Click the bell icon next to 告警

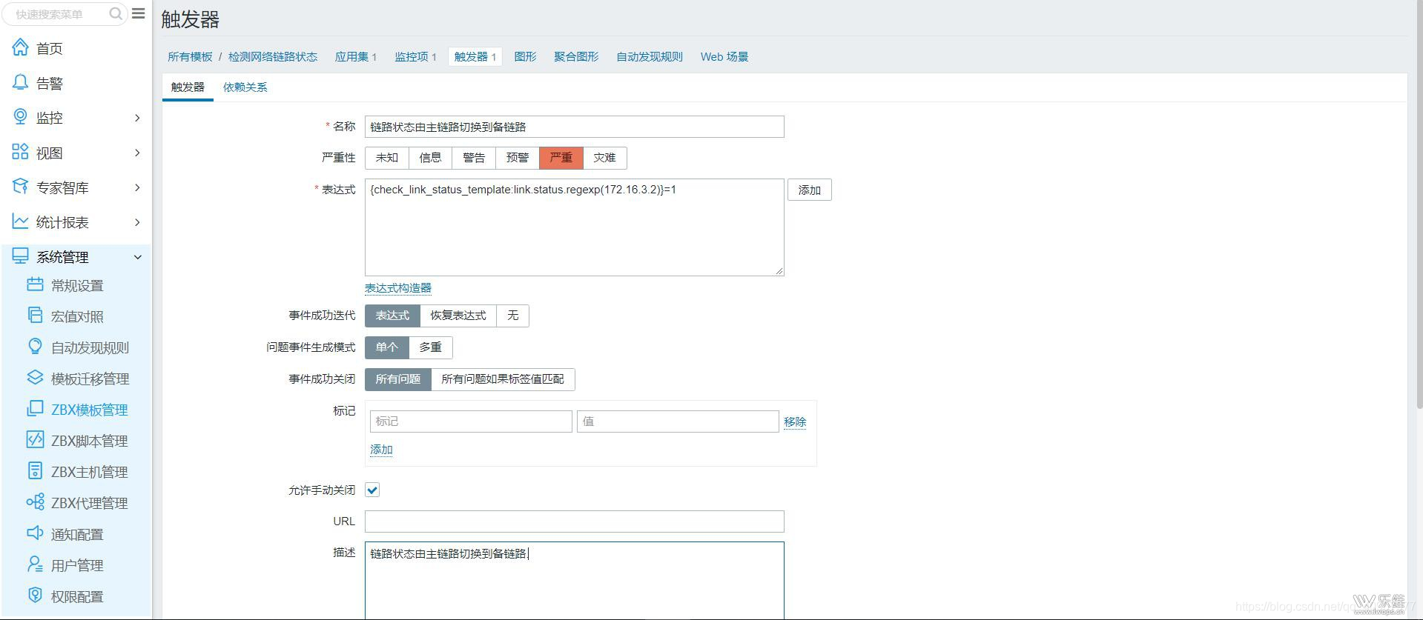pos(20,82)
